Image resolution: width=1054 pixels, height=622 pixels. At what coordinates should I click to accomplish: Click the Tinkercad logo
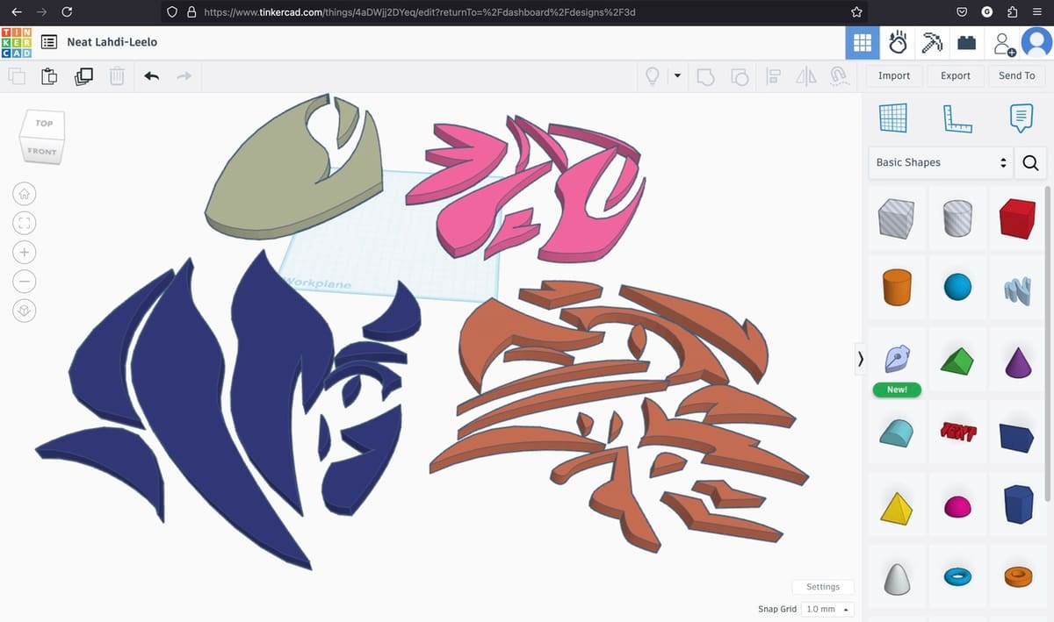[17, 42]
